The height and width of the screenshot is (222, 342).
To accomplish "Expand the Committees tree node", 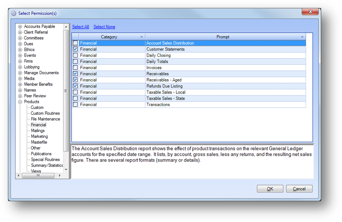I will click(20, 38).
